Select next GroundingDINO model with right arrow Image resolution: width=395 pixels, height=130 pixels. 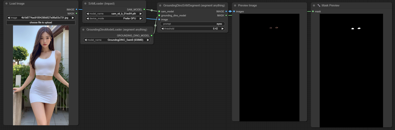pos(148,40)
